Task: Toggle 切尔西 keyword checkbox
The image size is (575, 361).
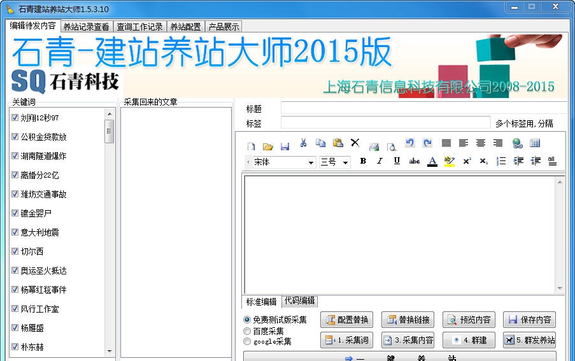Action: [15, 251]
